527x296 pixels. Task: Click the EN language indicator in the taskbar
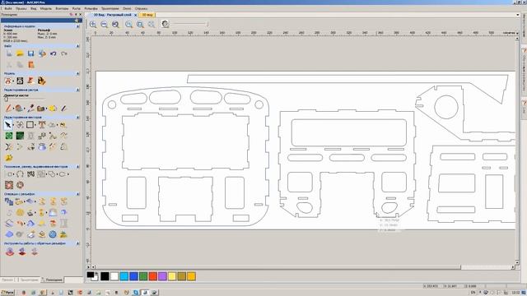[473, 293]
